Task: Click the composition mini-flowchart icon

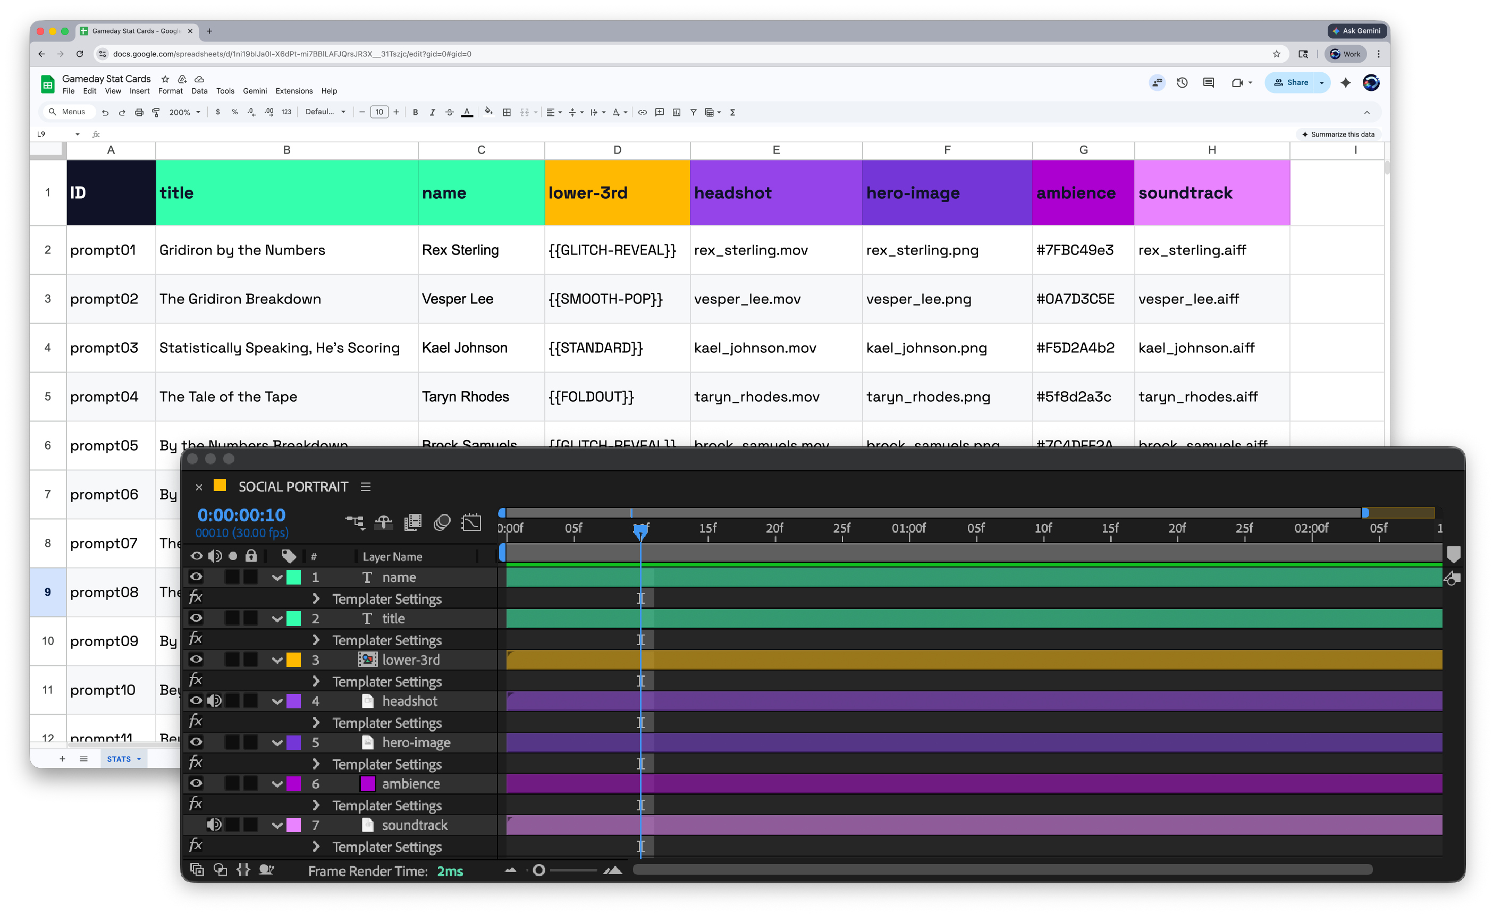Action: [355, 522]
